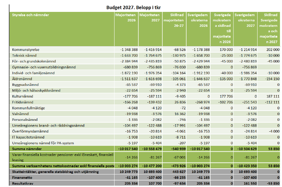The height and width of the screenshot is (187, 282).
Task: Click 'Gymnasie- och vuxenutbildningsnämnd' row label
Action: click(x=44, y=67)
